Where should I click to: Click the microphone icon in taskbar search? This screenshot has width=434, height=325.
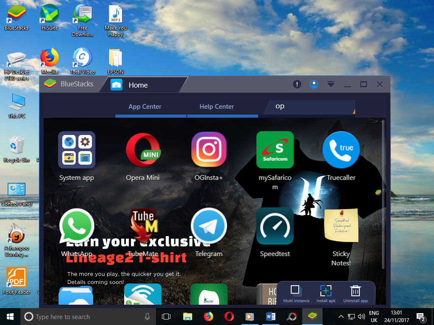coord(147,317)
